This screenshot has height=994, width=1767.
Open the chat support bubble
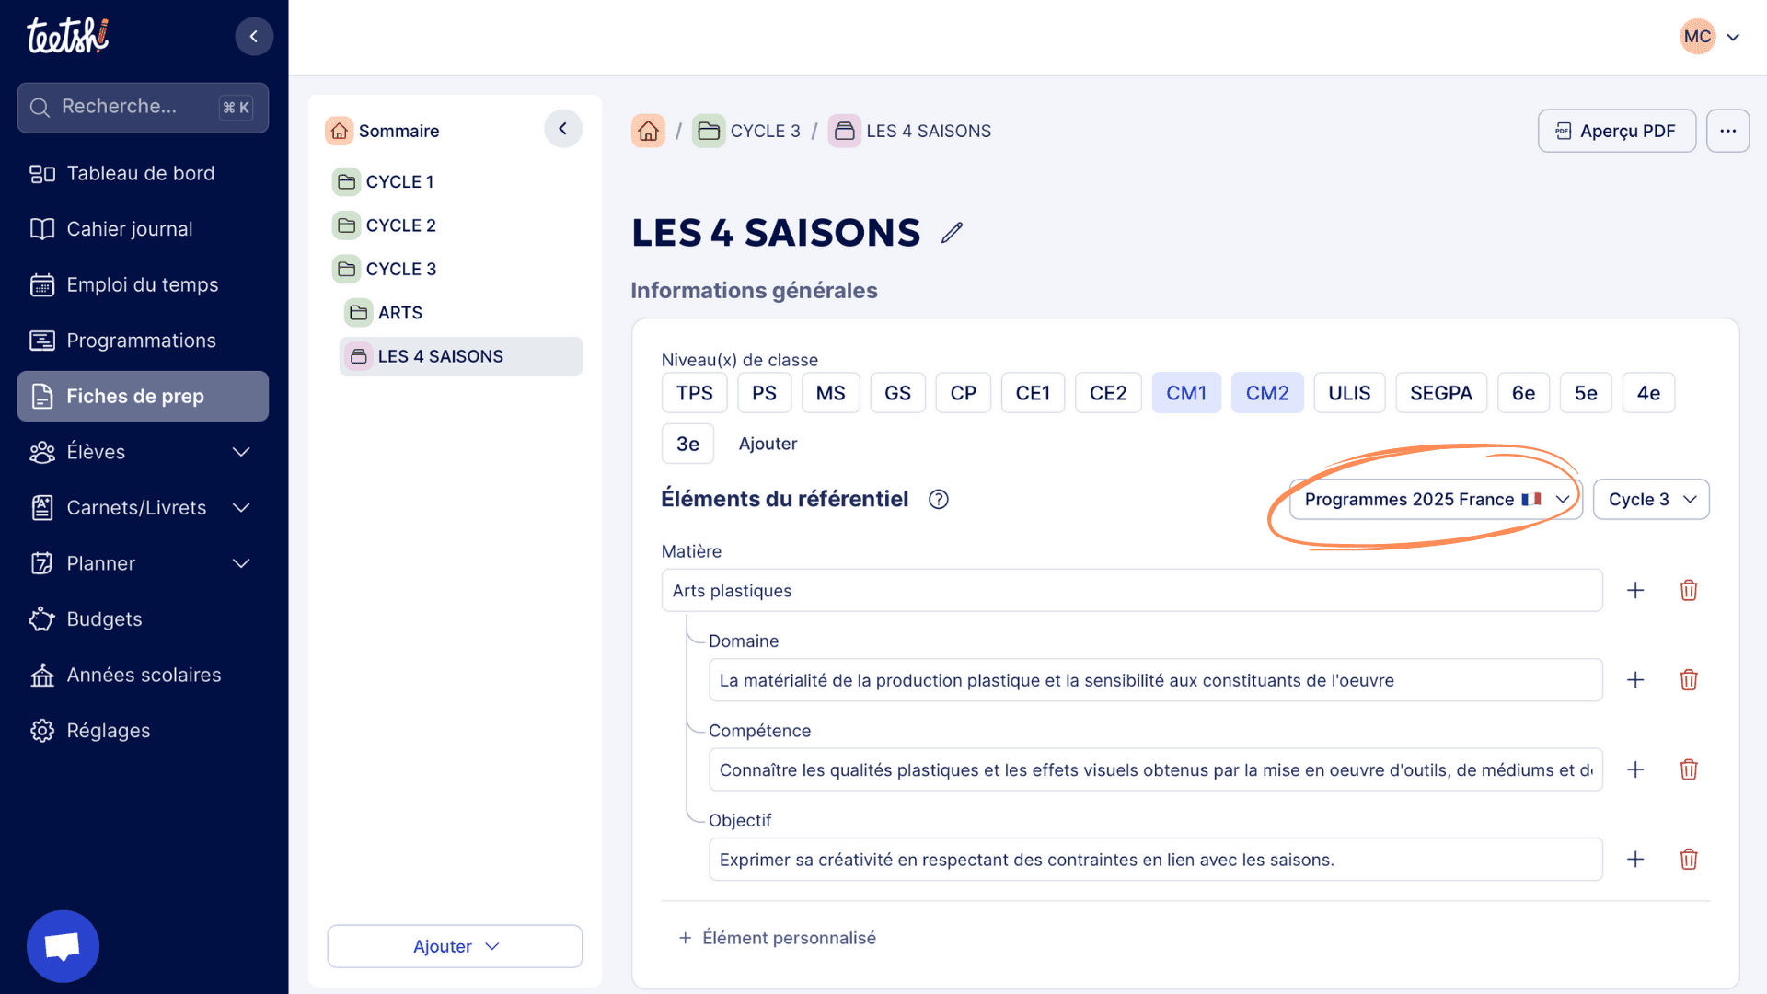click(63, 945)
